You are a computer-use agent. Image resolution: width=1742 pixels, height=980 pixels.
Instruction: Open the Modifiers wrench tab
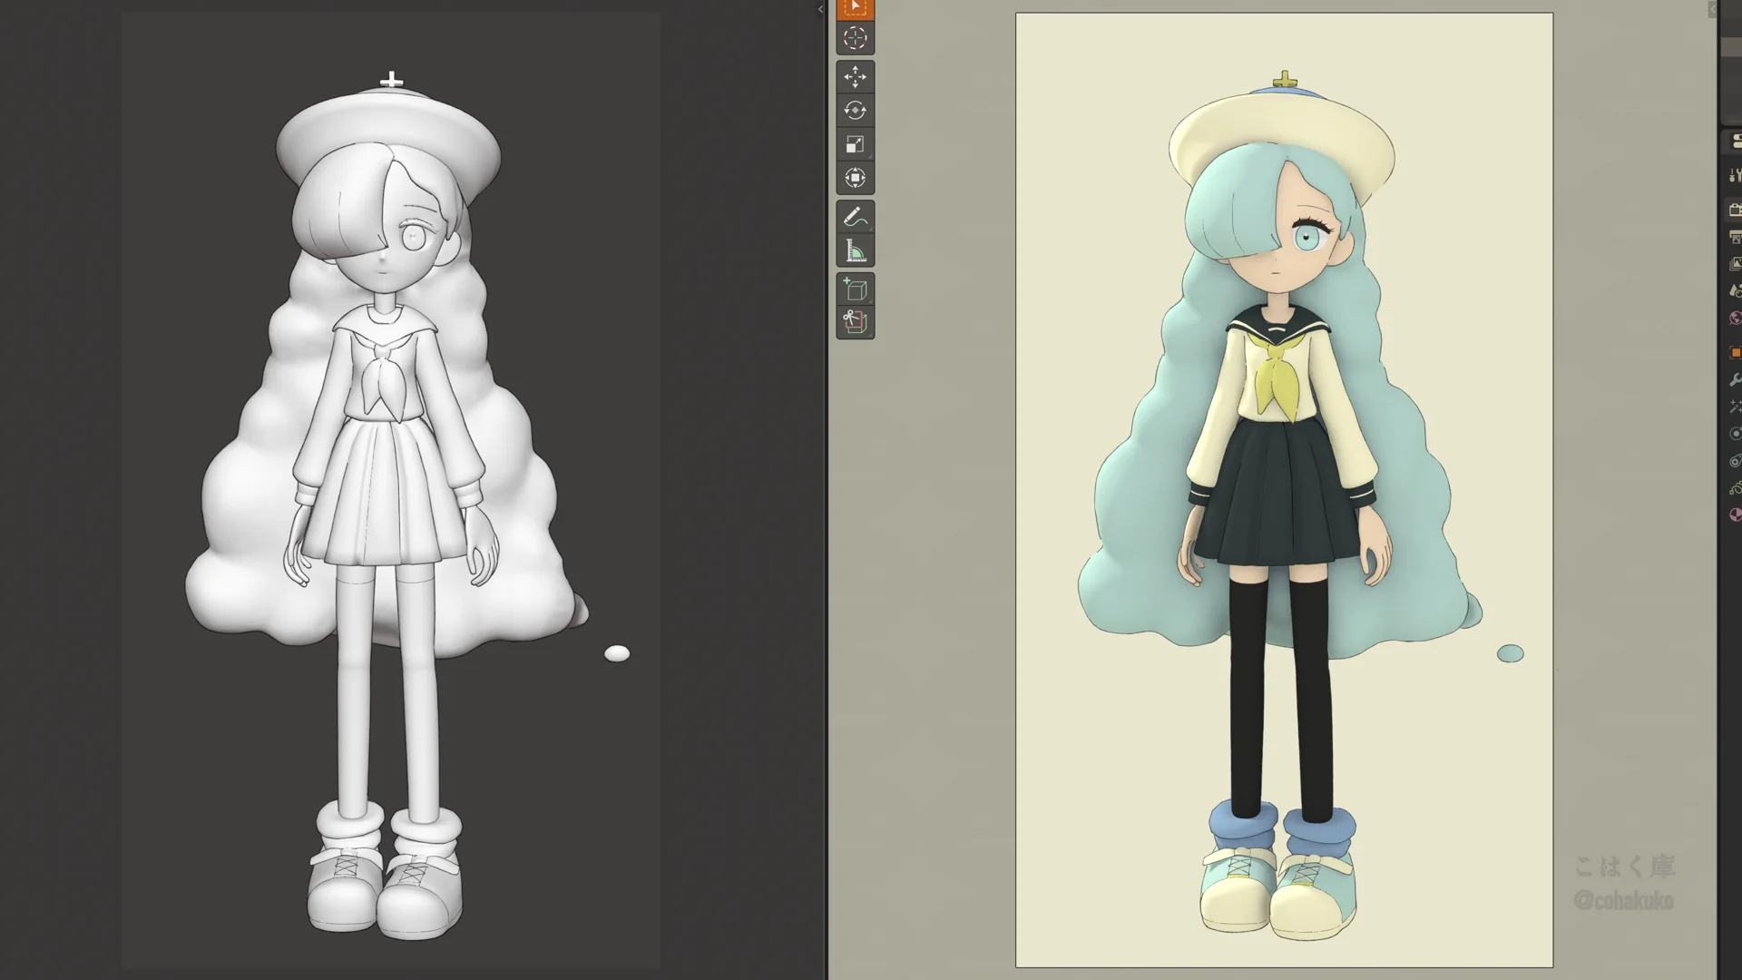click(x=1735, y=379)
